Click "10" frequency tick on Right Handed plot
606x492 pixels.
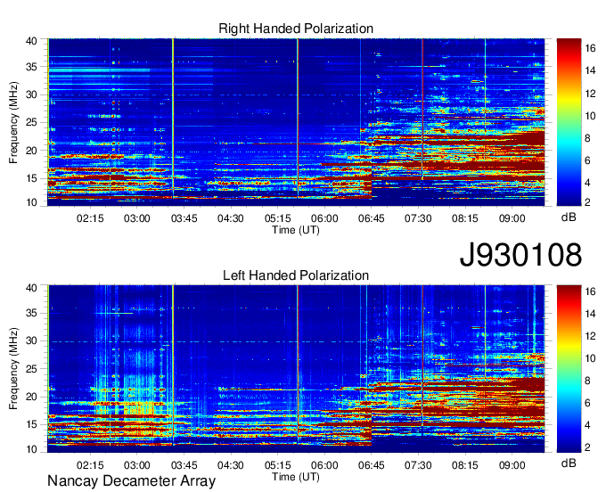31,202
